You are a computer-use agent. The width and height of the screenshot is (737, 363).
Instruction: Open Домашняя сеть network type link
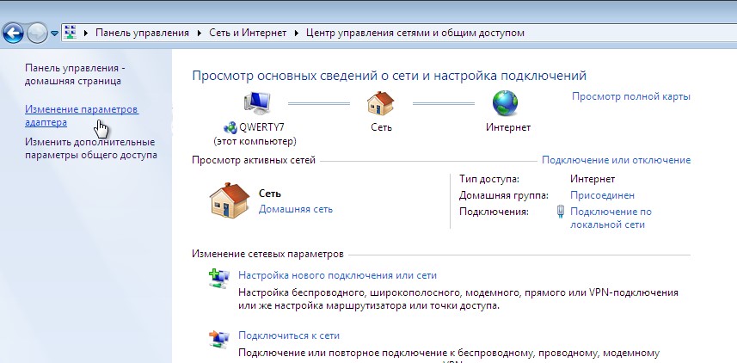296,209
